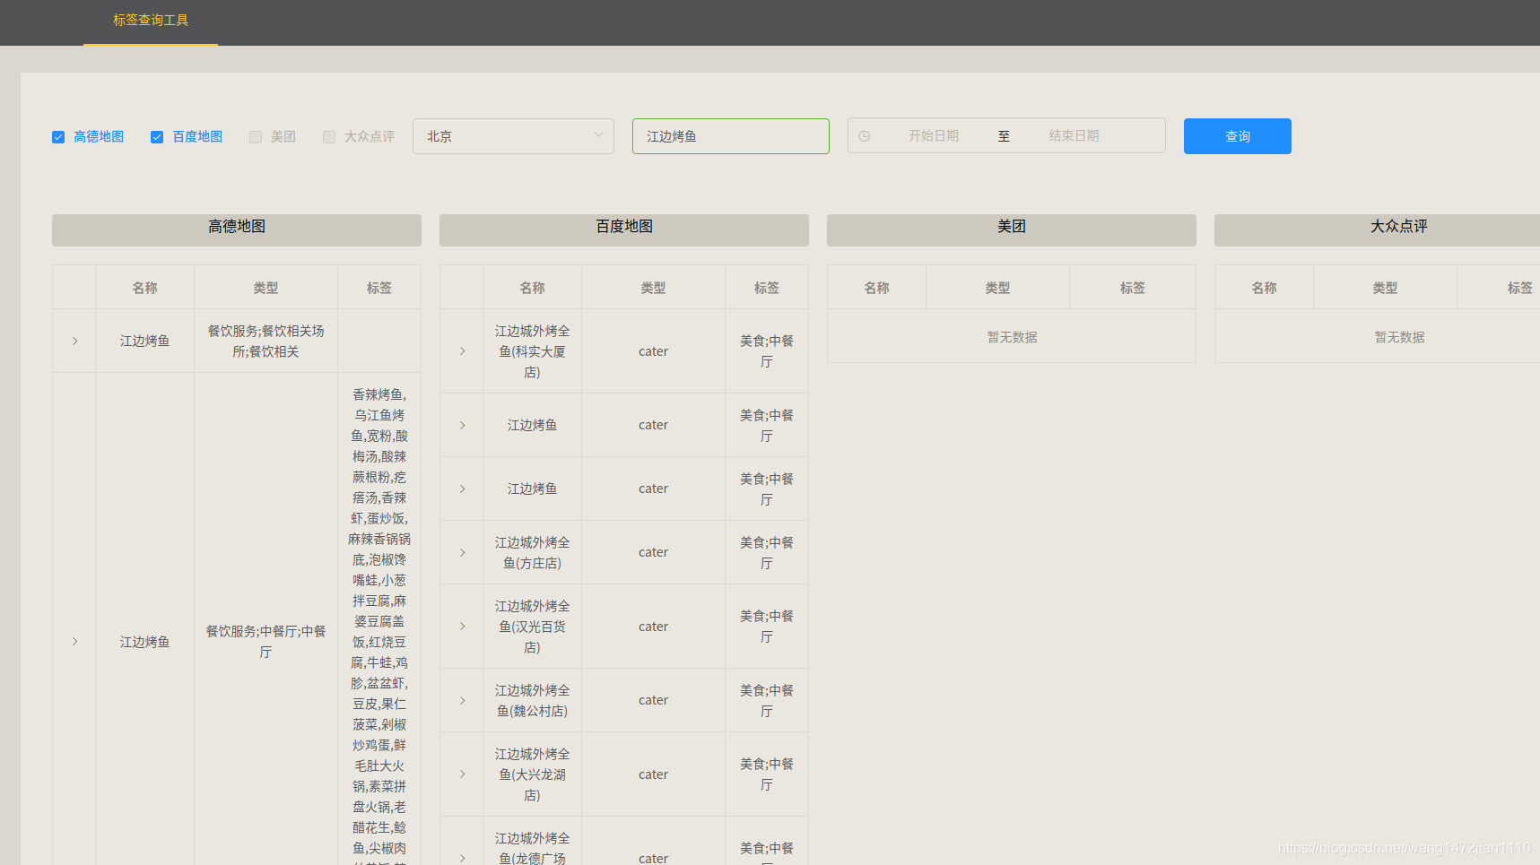
Task: Click the 百度地图 panel header
Action: 624,229
